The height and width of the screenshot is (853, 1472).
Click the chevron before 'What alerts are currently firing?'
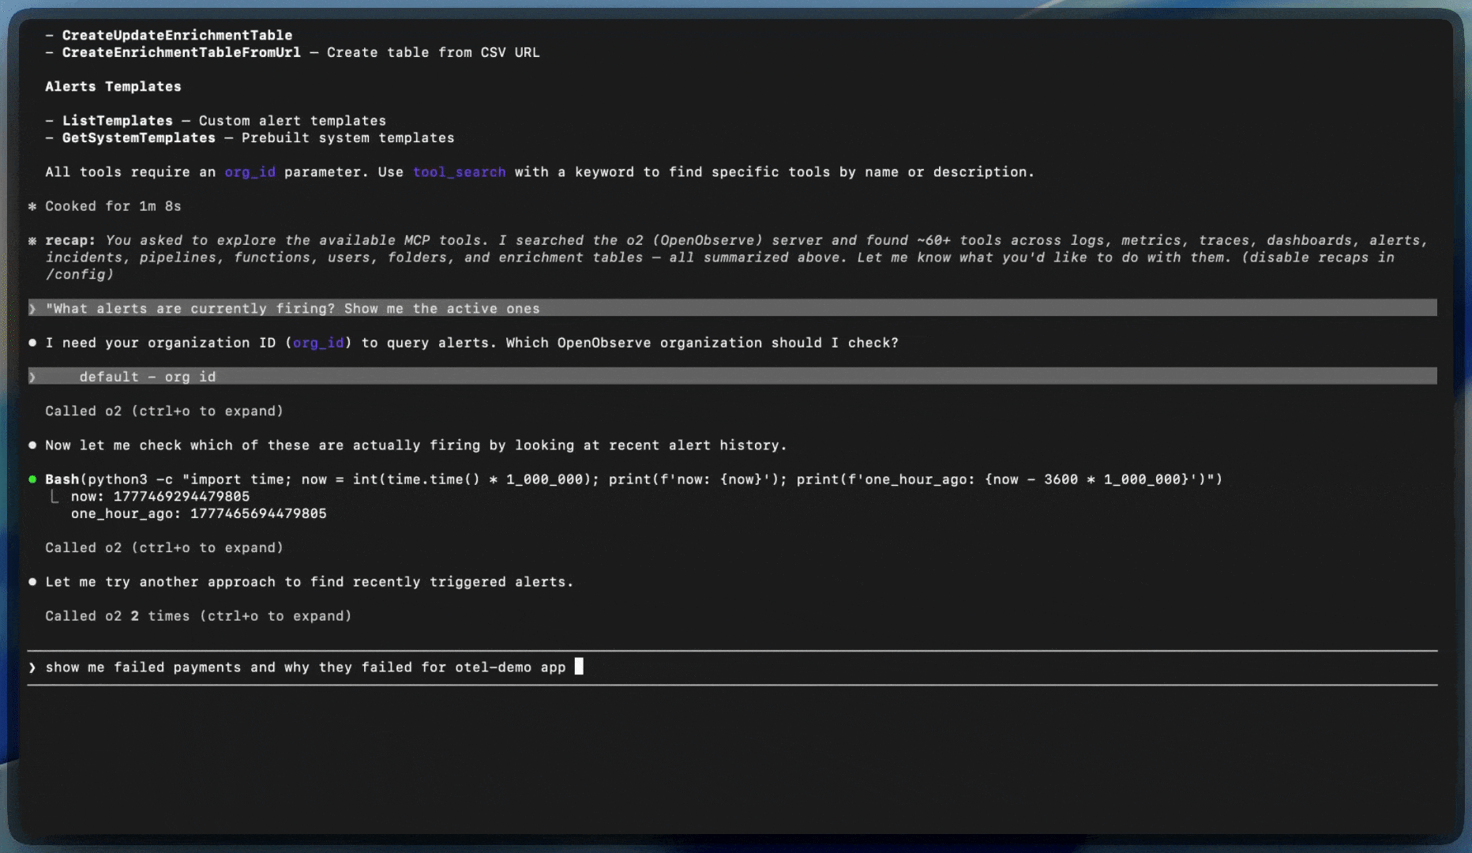coord(32,309)
